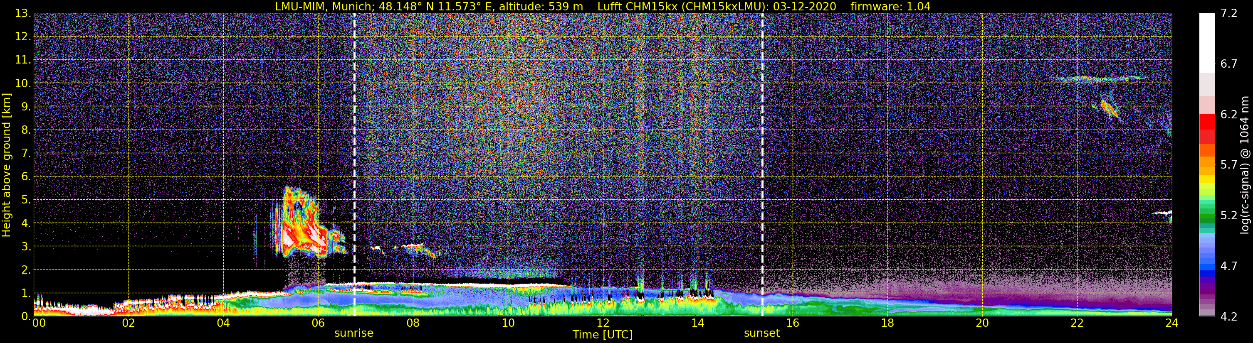Click the 3 km height tick label
1253x343 pixels.
pyautogui.click(x=26, y=247)
